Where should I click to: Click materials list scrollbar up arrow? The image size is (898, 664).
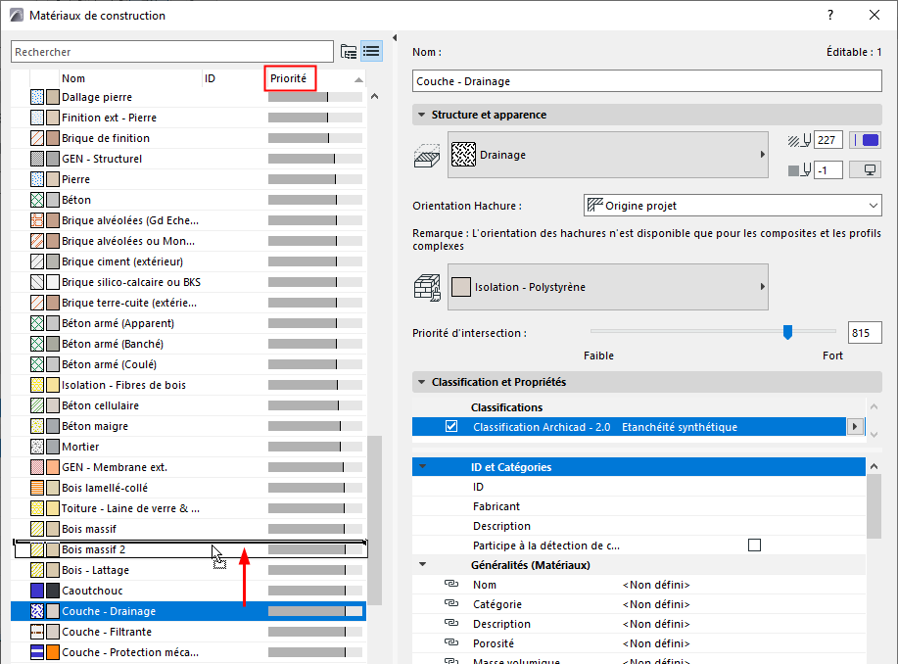[374, 97]
